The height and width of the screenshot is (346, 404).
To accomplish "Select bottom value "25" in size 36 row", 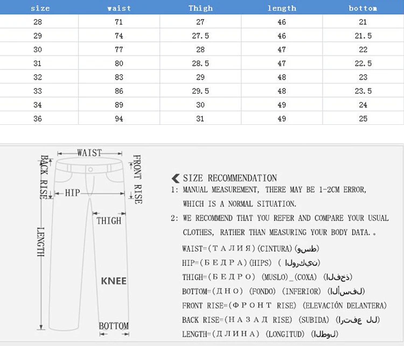I will [x=363, y=119].
